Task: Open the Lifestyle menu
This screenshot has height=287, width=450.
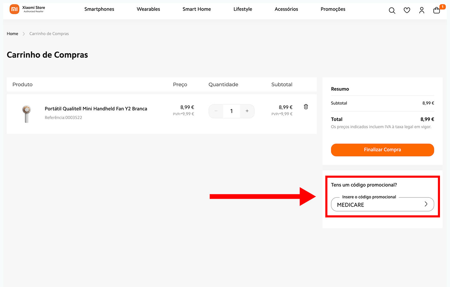Action: pos(242,9)
